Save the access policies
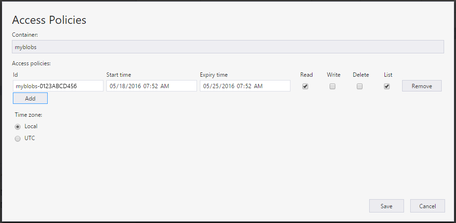Viewport: 456px width, 223px height. 386,206
